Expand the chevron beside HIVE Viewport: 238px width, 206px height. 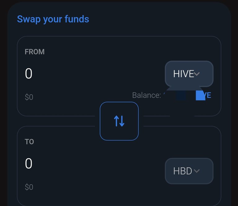point(197,74)
